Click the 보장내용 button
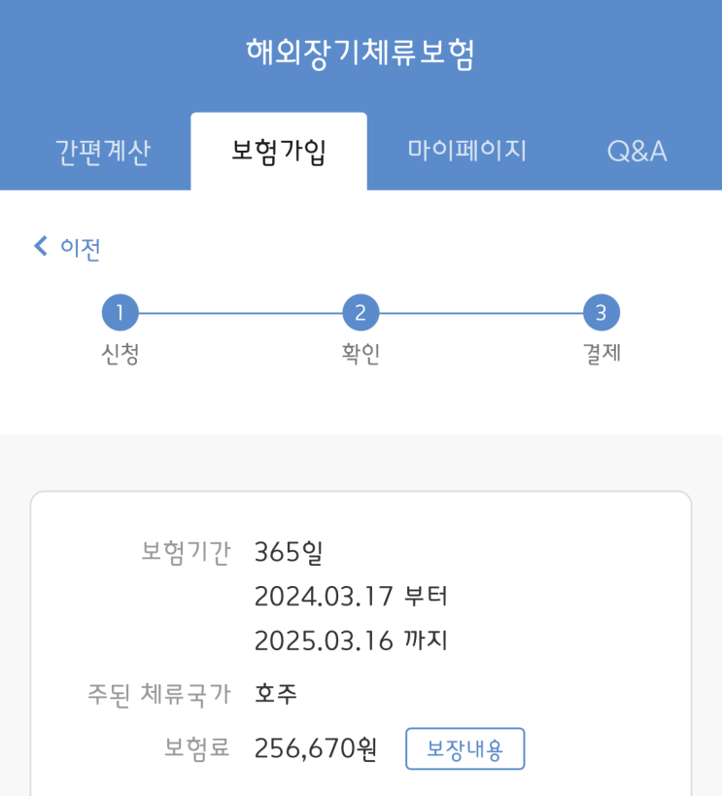The image size is (722, 796). coord(464,749)
